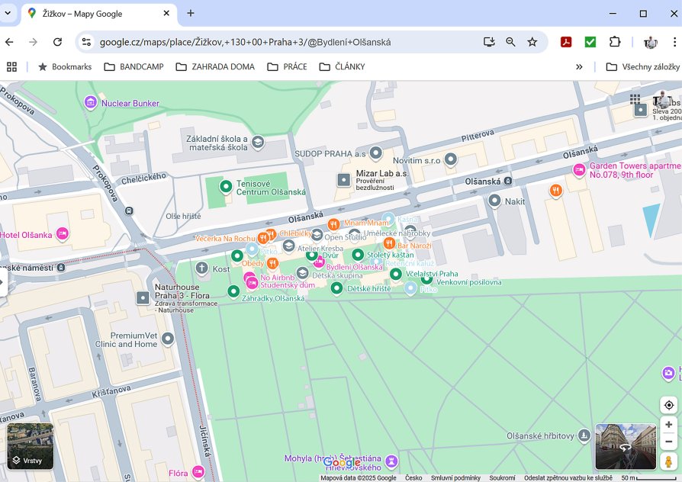Zoom out of the map
682x482 pixels.
click(669, 442)
